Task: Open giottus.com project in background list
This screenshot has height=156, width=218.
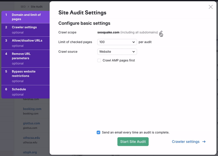Action: [31, 123]
